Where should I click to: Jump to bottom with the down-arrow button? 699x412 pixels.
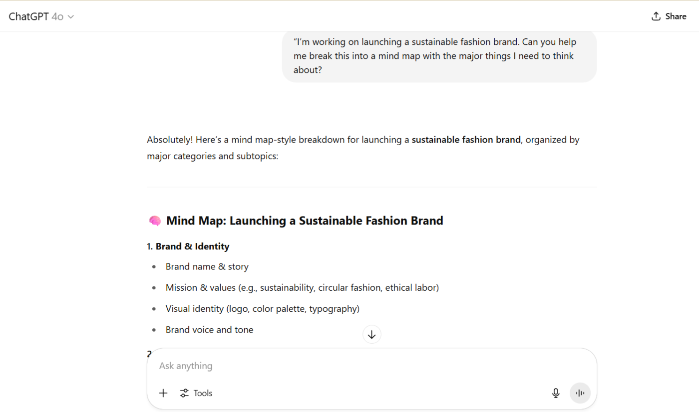click(372, 335)
